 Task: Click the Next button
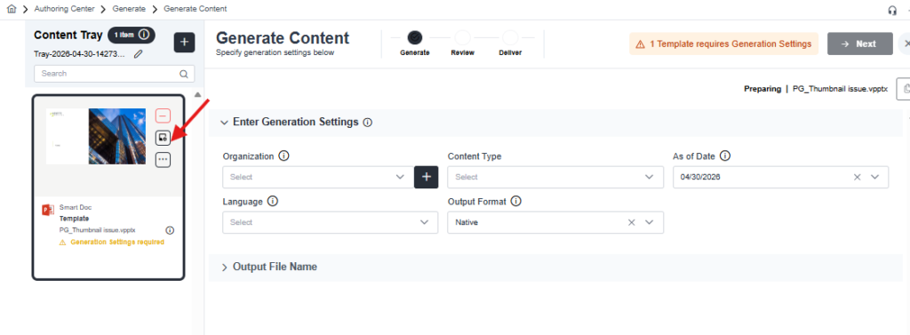click(x=860, y=44)
